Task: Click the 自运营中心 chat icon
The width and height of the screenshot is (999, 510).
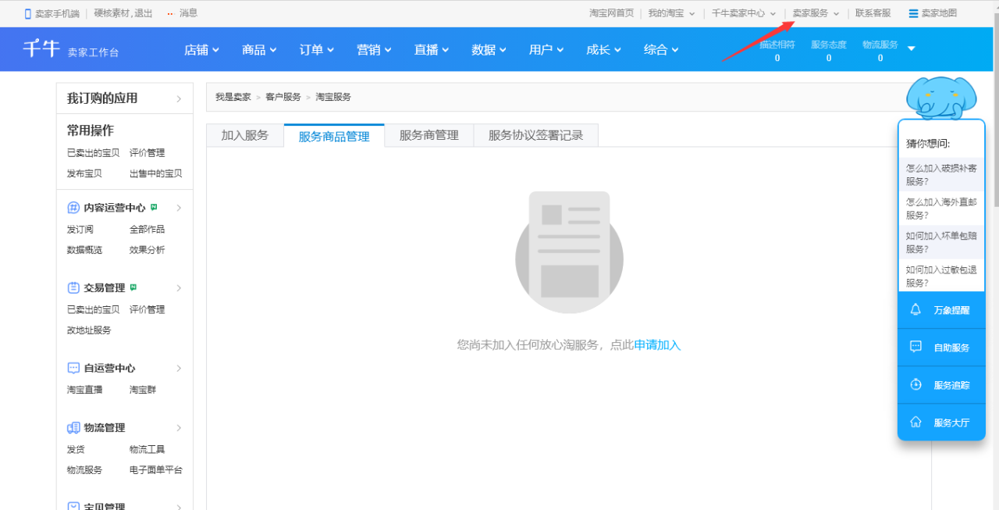Action: coord(73,368)
